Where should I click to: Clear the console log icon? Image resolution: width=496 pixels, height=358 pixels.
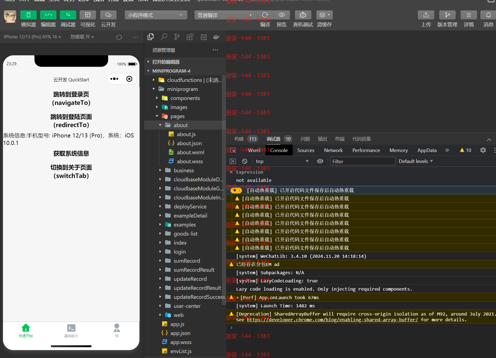click(245, 161)
